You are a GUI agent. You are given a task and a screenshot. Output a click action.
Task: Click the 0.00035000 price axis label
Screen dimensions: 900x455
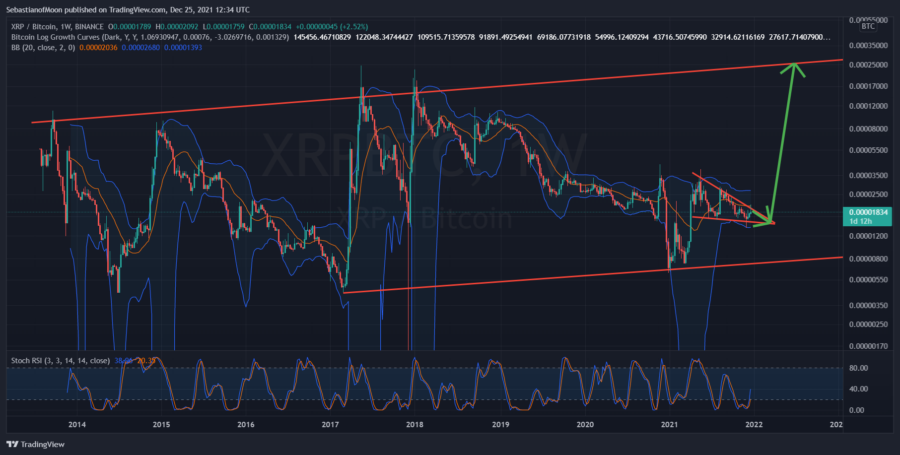point(868,46)
